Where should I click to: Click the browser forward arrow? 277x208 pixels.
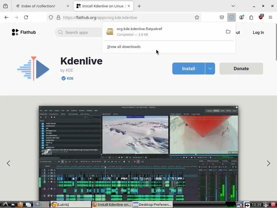click(16, 17)
